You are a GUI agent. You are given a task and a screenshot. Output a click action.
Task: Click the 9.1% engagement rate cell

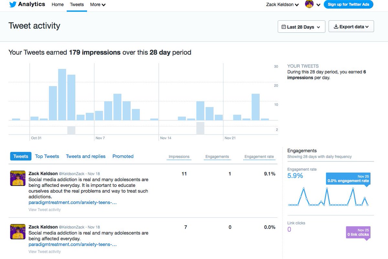coord(270,174)
